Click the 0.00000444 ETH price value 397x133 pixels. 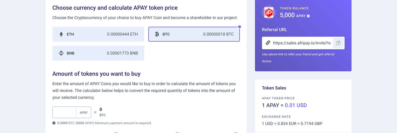123,34
